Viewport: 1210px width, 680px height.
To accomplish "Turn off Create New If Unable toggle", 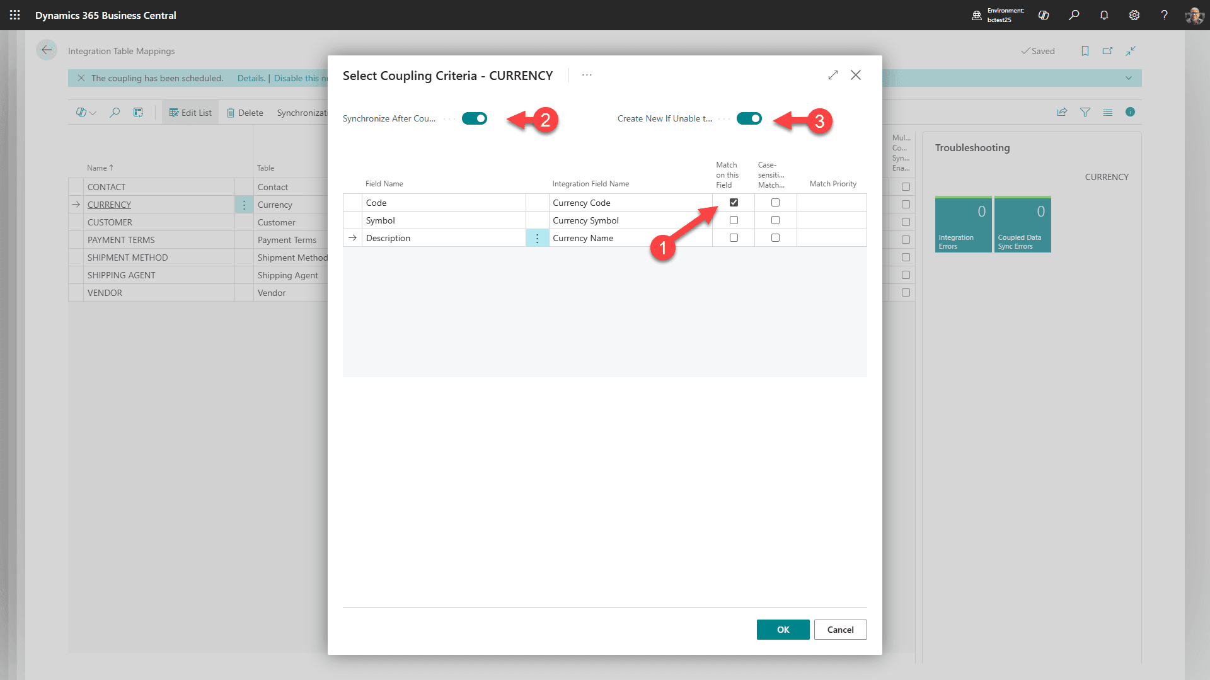I will [749, 118].
